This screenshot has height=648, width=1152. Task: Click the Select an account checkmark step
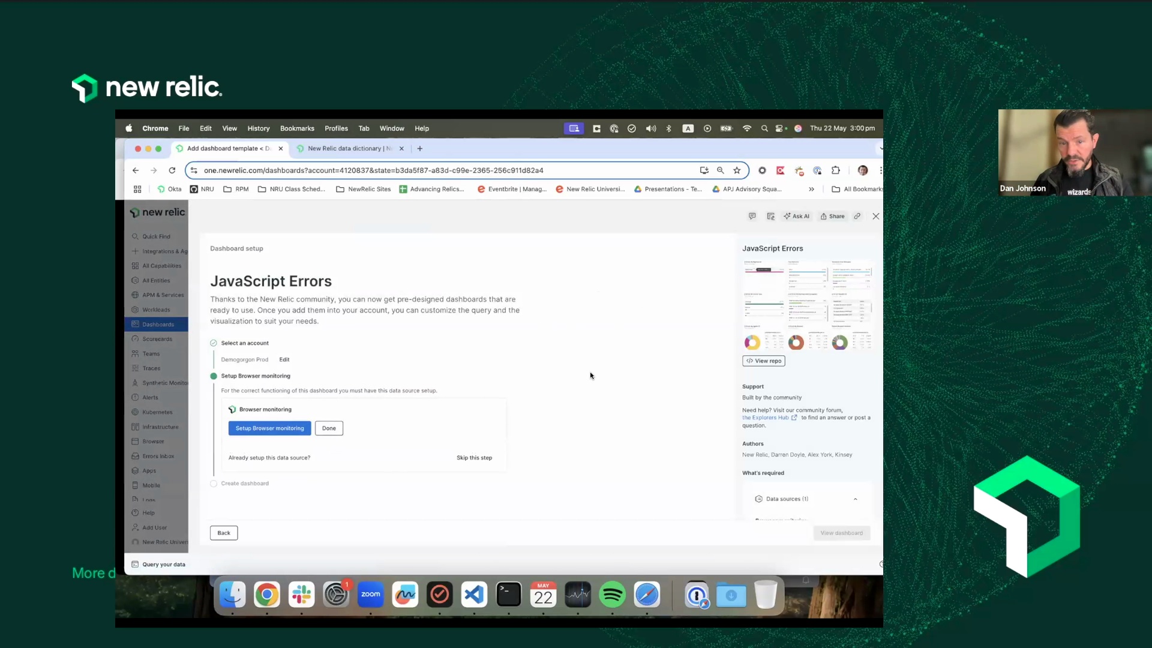click(x=214, y=343)
